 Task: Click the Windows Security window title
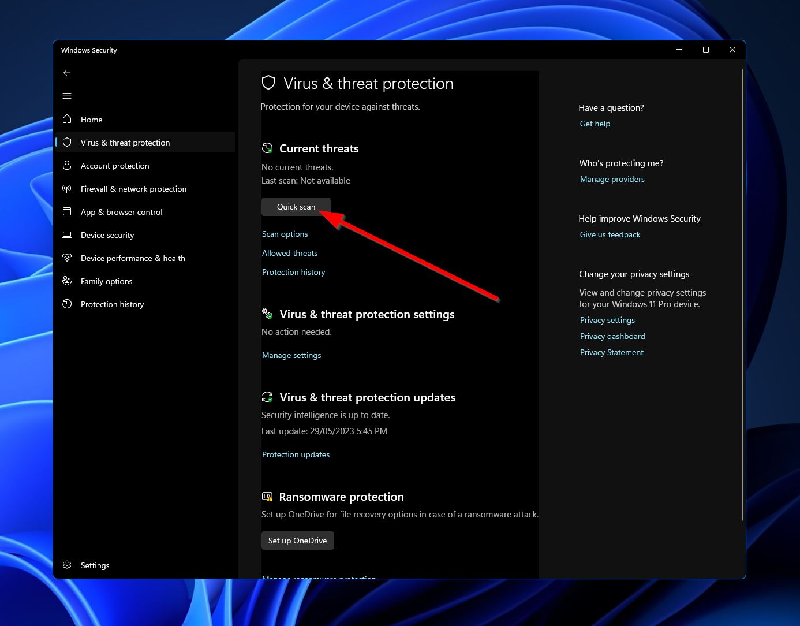pyautogui.click(x=89, y=50)
